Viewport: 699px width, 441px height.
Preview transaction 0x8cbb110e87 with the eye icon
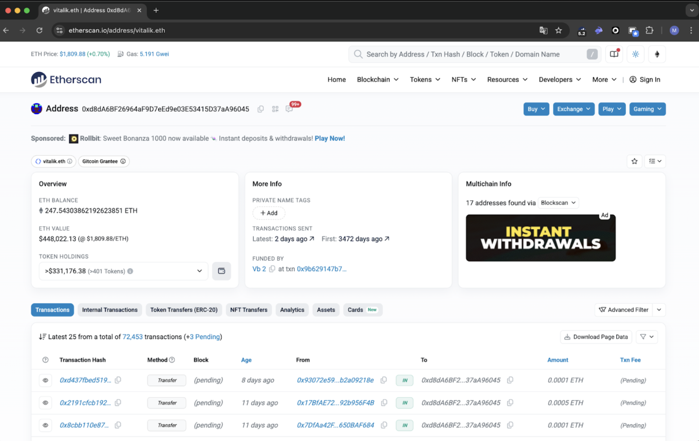click(x=45, y=425)
